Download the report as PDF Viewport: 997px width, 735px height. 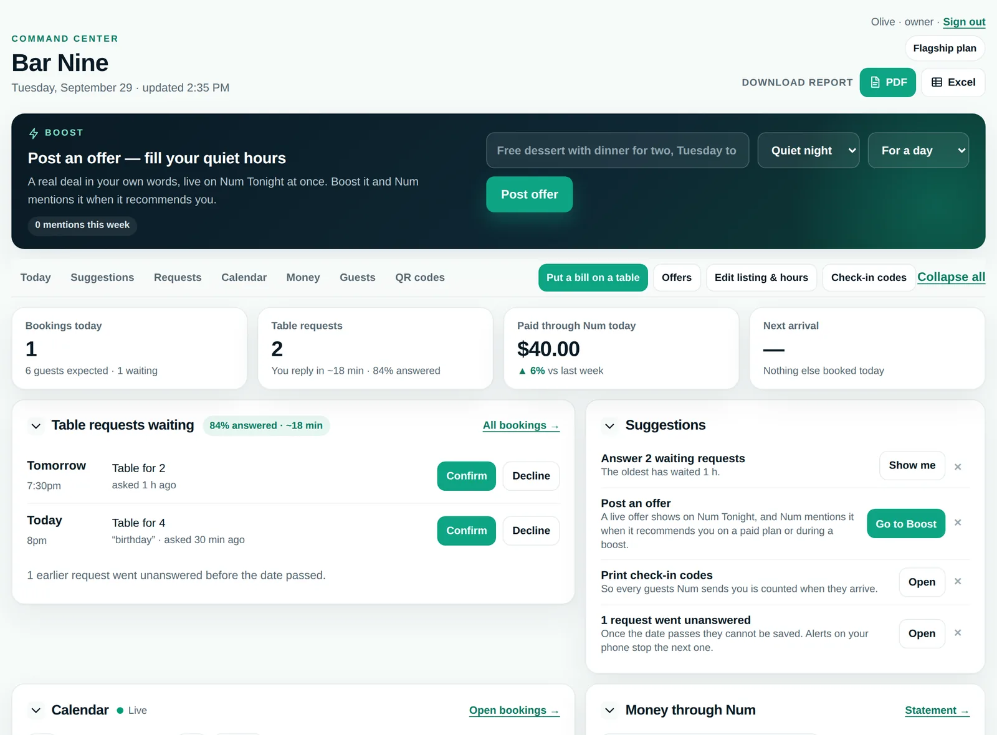click(887, 82)
